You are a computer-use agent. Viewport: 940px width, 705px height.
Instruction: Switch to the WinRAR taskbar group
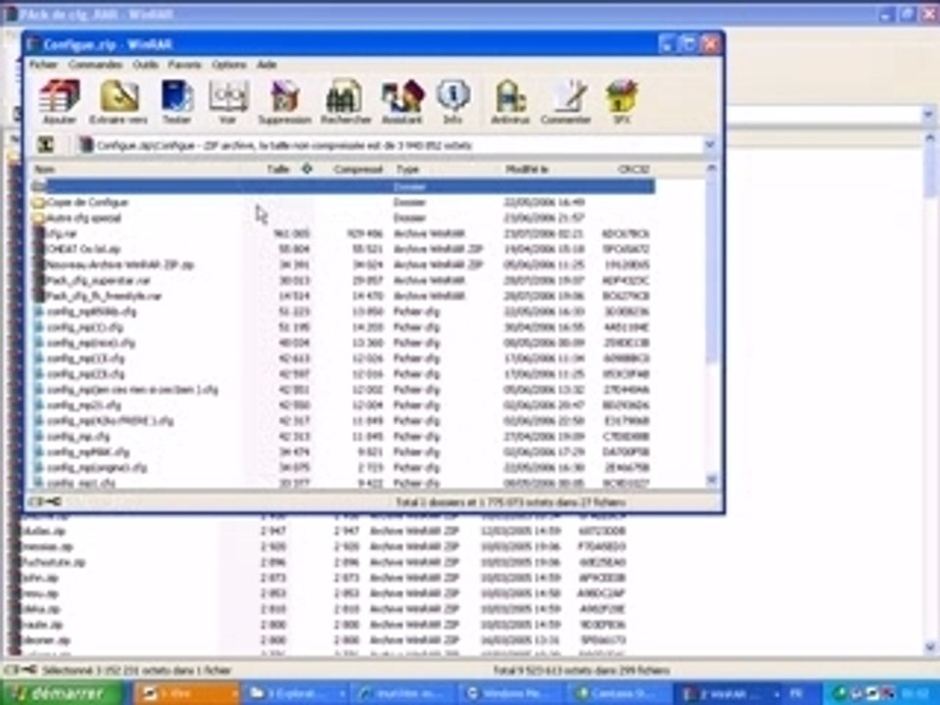click(731, 693)
